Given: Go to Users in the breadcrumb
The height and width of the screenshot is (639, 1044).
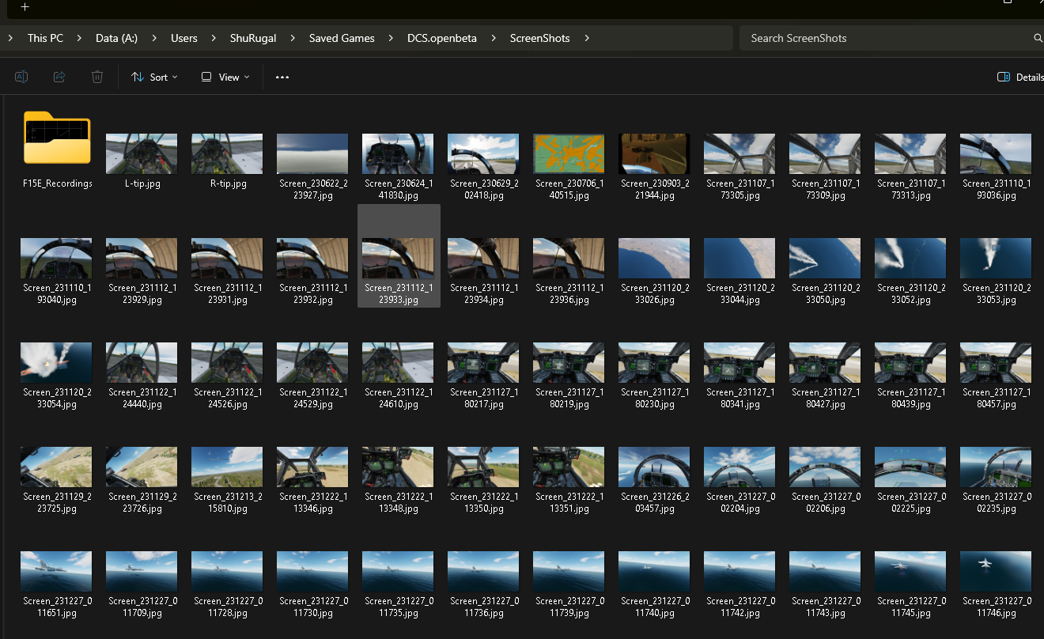Looking at the screenshot, I should 184,38.
